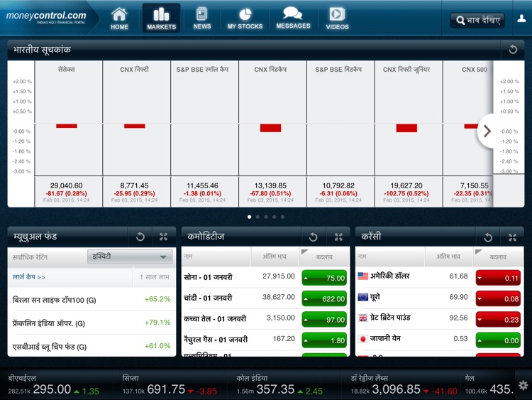532x400 pixels.
Task: Click the red 0.08 change badge
Action: [x=498, y=298]
